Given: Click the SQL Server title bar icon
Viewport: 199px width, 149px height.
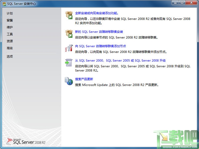Looking at the screenshot, I should click(x=4, y=4).
